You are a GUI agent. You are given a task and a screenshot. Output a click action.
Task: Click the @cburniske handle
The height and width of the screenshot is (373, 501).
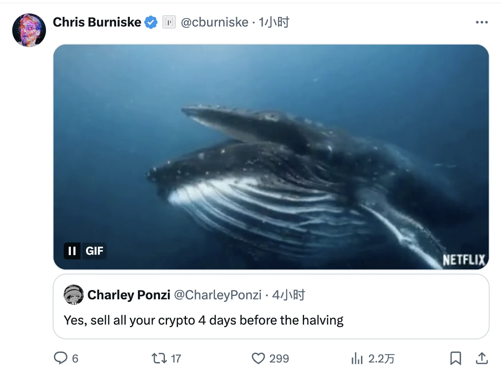tap(214, 22)
